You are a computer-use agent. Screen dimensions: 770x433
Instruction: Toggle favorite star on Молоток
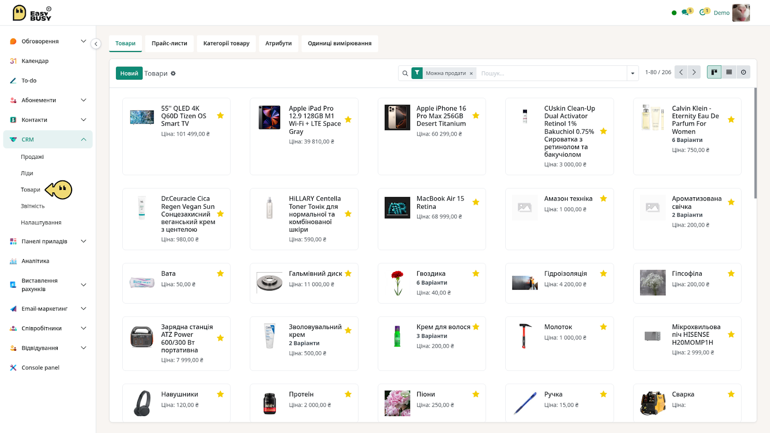(603, 327)
